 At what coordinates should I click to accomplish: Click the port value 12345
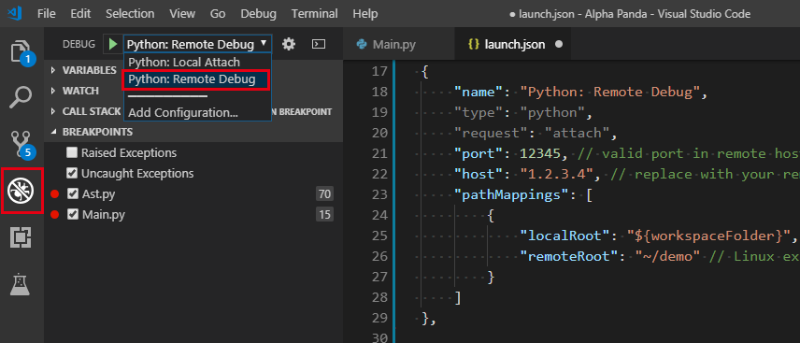tap(540, 153)
